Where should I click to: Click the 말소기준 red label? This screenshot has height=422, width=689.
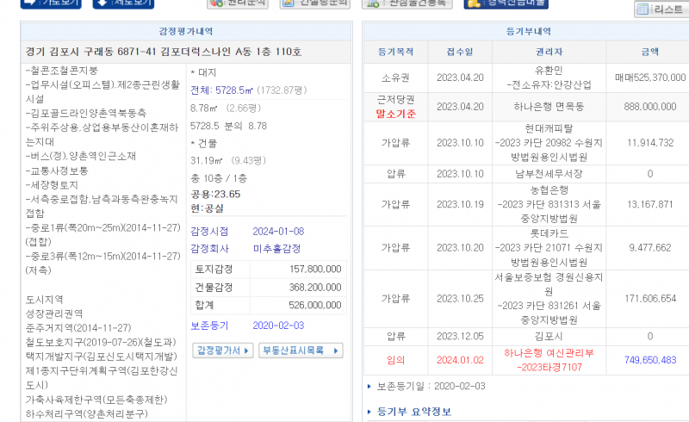396,113
